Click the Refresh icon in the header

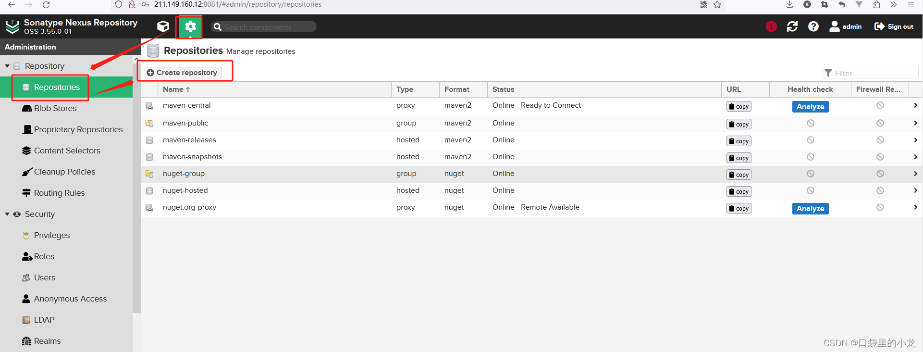coord(792,26)
